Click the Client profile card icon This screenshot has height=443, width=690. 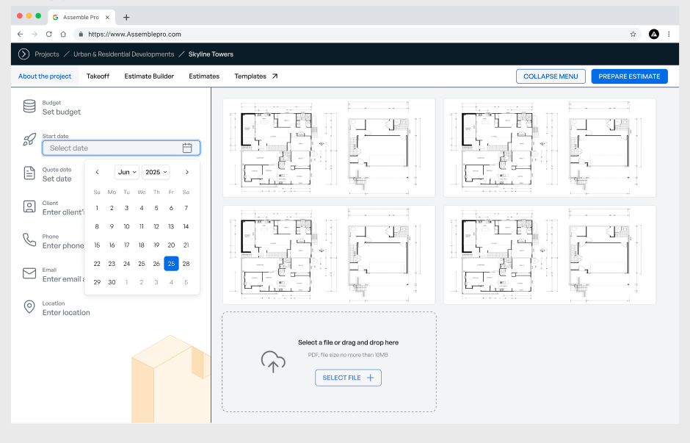[29, 206]
